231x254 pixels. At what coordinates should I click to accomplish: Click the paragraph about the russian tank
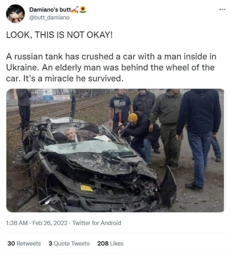point(111,68)
